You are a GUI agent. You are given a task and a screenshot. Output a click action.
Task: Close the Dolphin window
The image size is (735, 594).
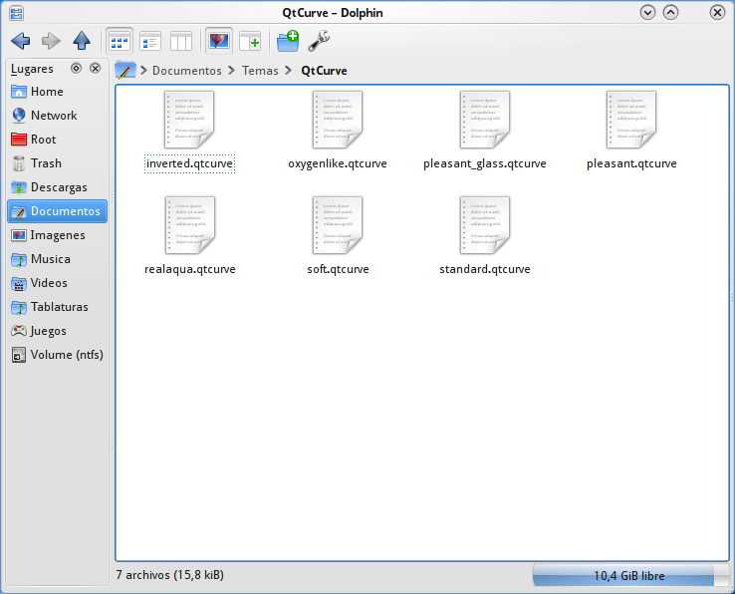tap(717, 13)
